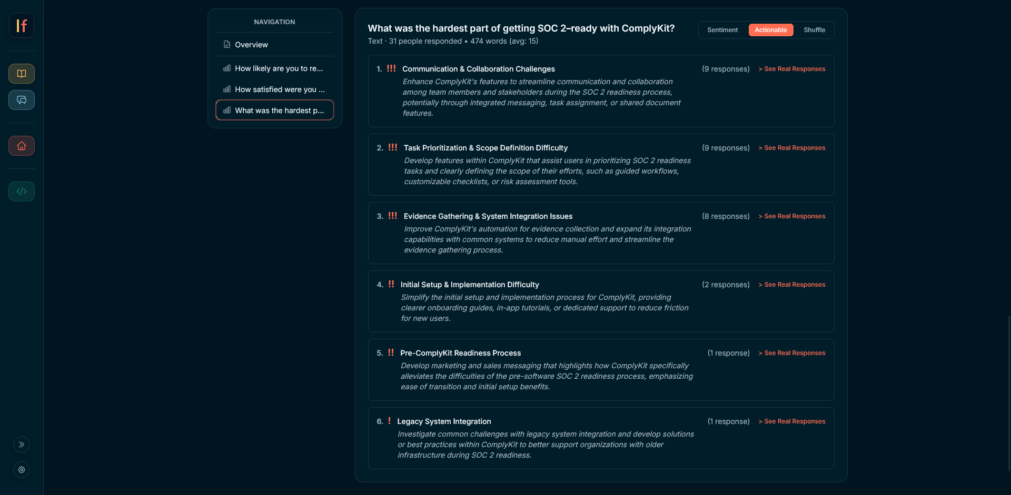
Task: Click the bar-chart icon beside 'What was the hardest p...'
Action: click(x=227, y=110)
